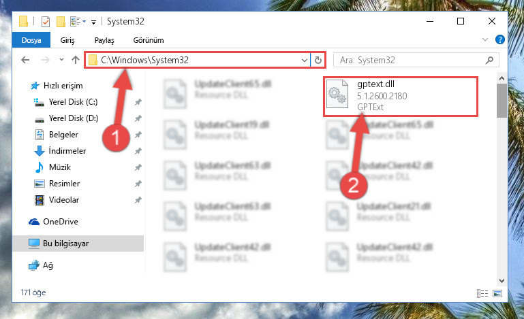Open Customize Quick Access Toolbar dropdown
Image resolution: width=524 pixels, height=319 pixels.
(x=93, y=22)
